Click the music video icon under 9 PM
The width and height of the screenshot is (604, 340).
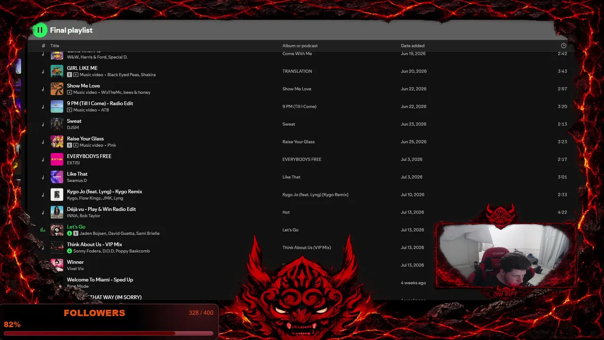(x=69, y=110)
